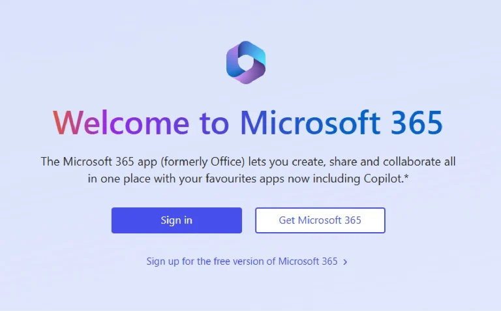The width and height of the screenshot is (501, 311).
Task: Click the Sign in text label
Action: click(x=176, y=220)
